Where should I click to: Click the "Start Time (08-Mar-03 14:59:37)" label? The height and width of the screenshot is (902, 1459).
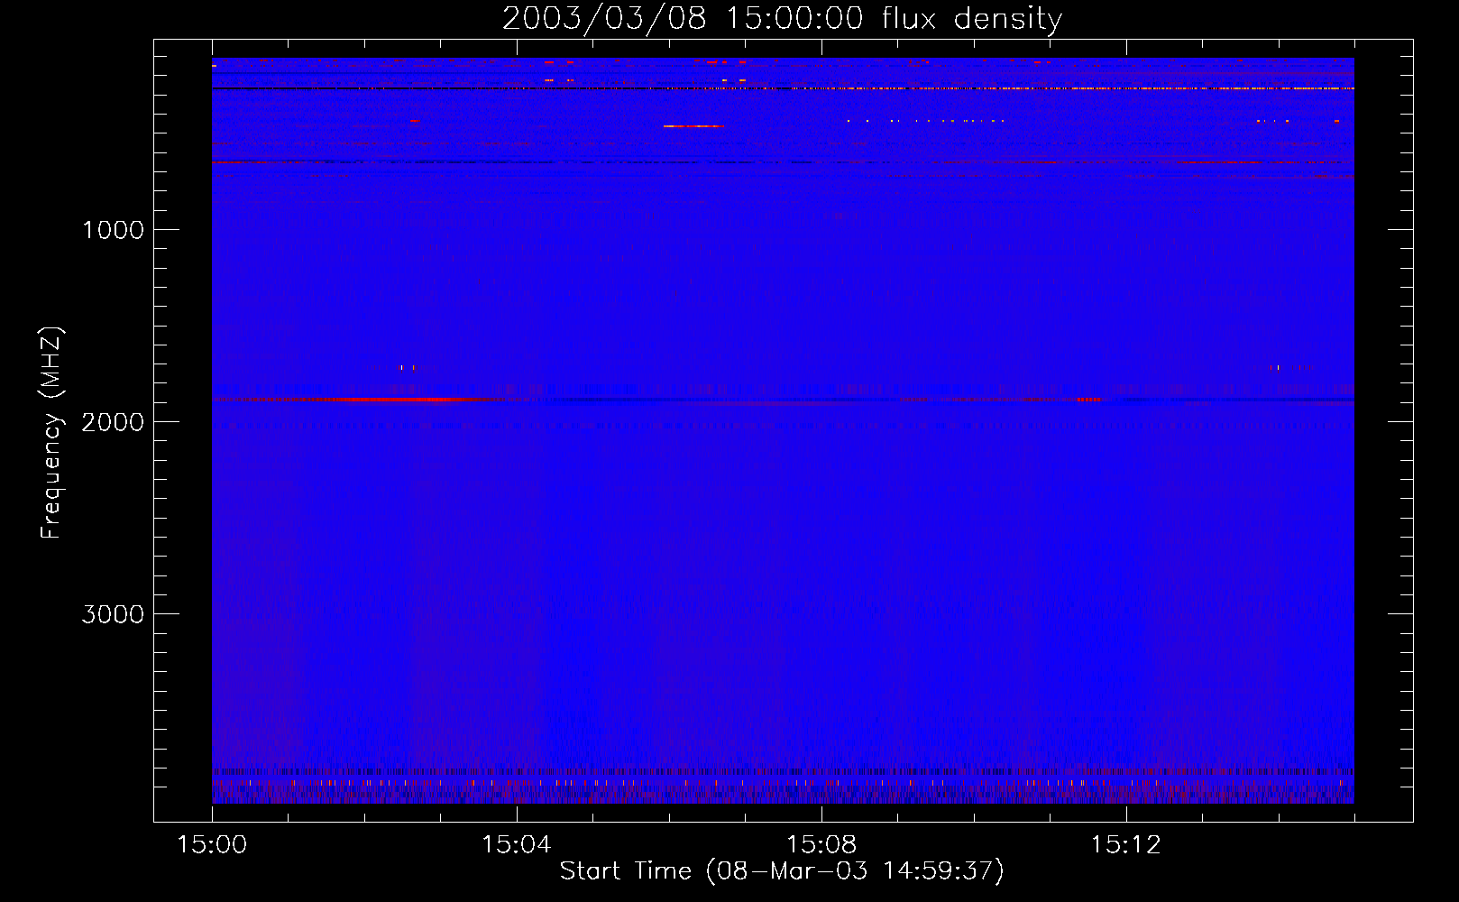point(782,871)
